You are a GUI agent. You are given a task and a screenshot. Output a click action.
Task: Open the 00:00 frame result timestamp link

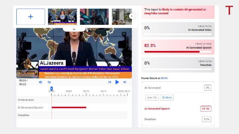164,78
